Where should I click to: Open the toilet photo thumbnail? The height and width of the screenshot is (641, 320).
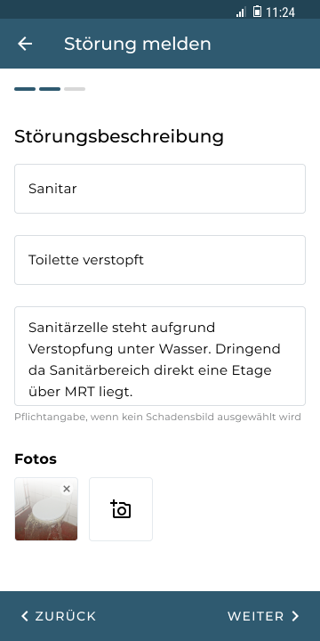tap(46, 509)
